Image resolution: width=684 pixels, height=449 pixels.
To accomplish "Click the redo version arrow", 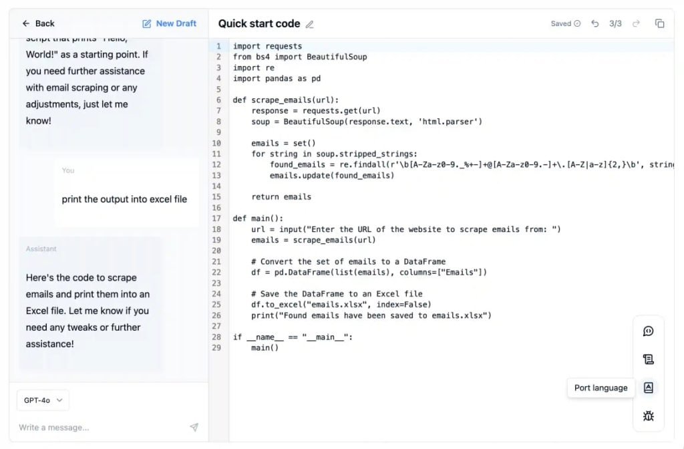I will pyautogui.click(x=636, y=23).
